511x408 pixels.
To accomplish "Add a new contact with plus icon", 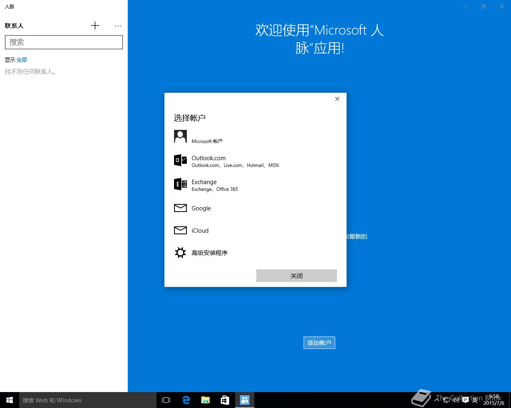I will [x=95, y=26].
